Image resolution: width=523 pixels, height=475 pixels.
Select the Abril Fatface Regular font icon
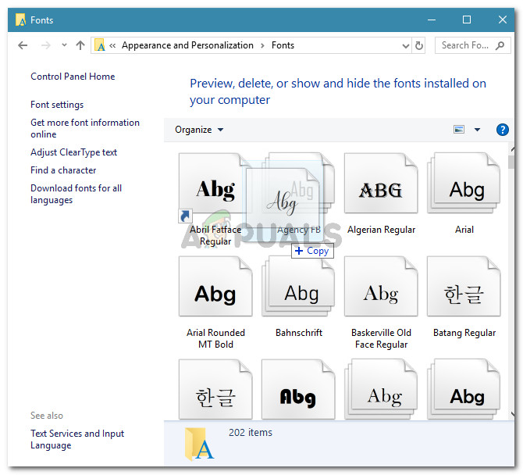(x=215, y=184)
